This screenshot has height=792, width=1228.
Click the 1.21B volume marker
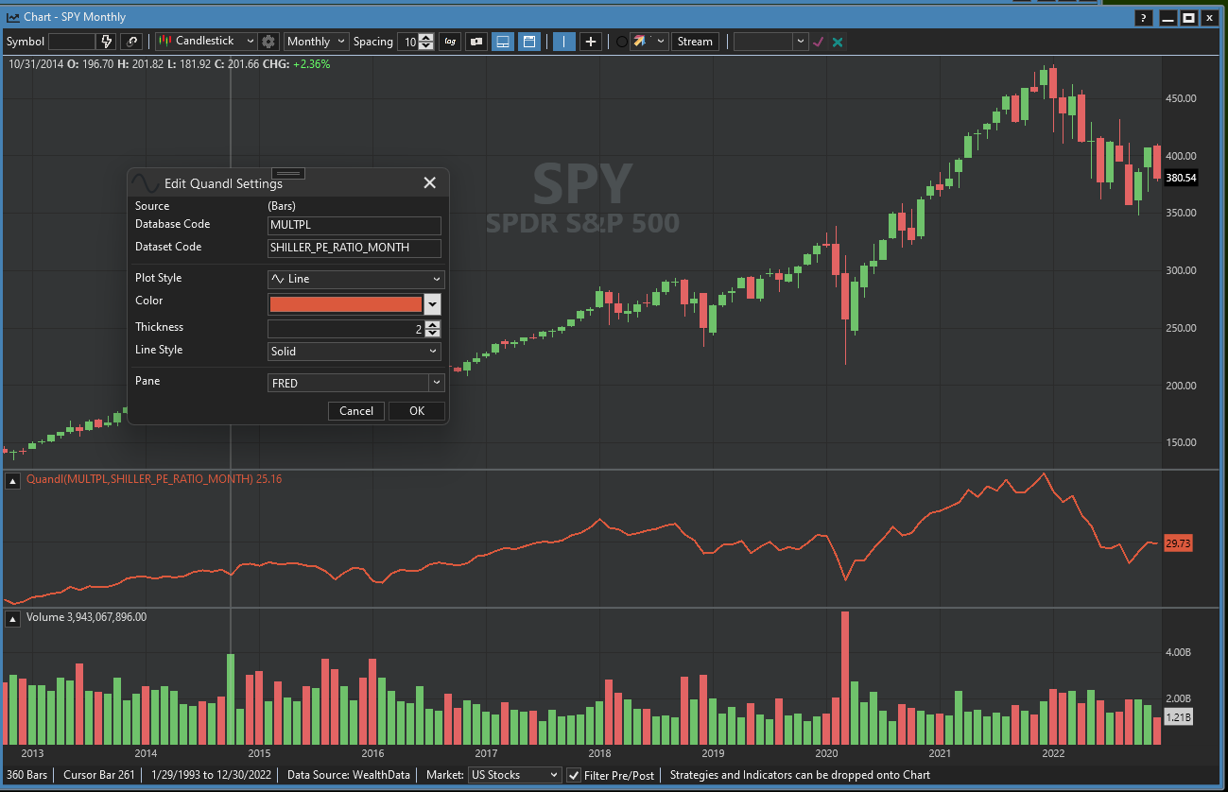click(1179, 718)
